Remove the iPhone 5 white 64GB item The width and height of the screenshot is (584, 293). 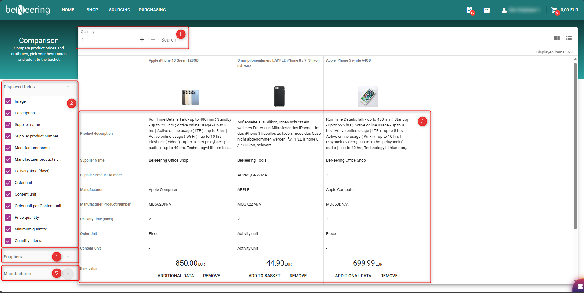click(x=389, y=276)
